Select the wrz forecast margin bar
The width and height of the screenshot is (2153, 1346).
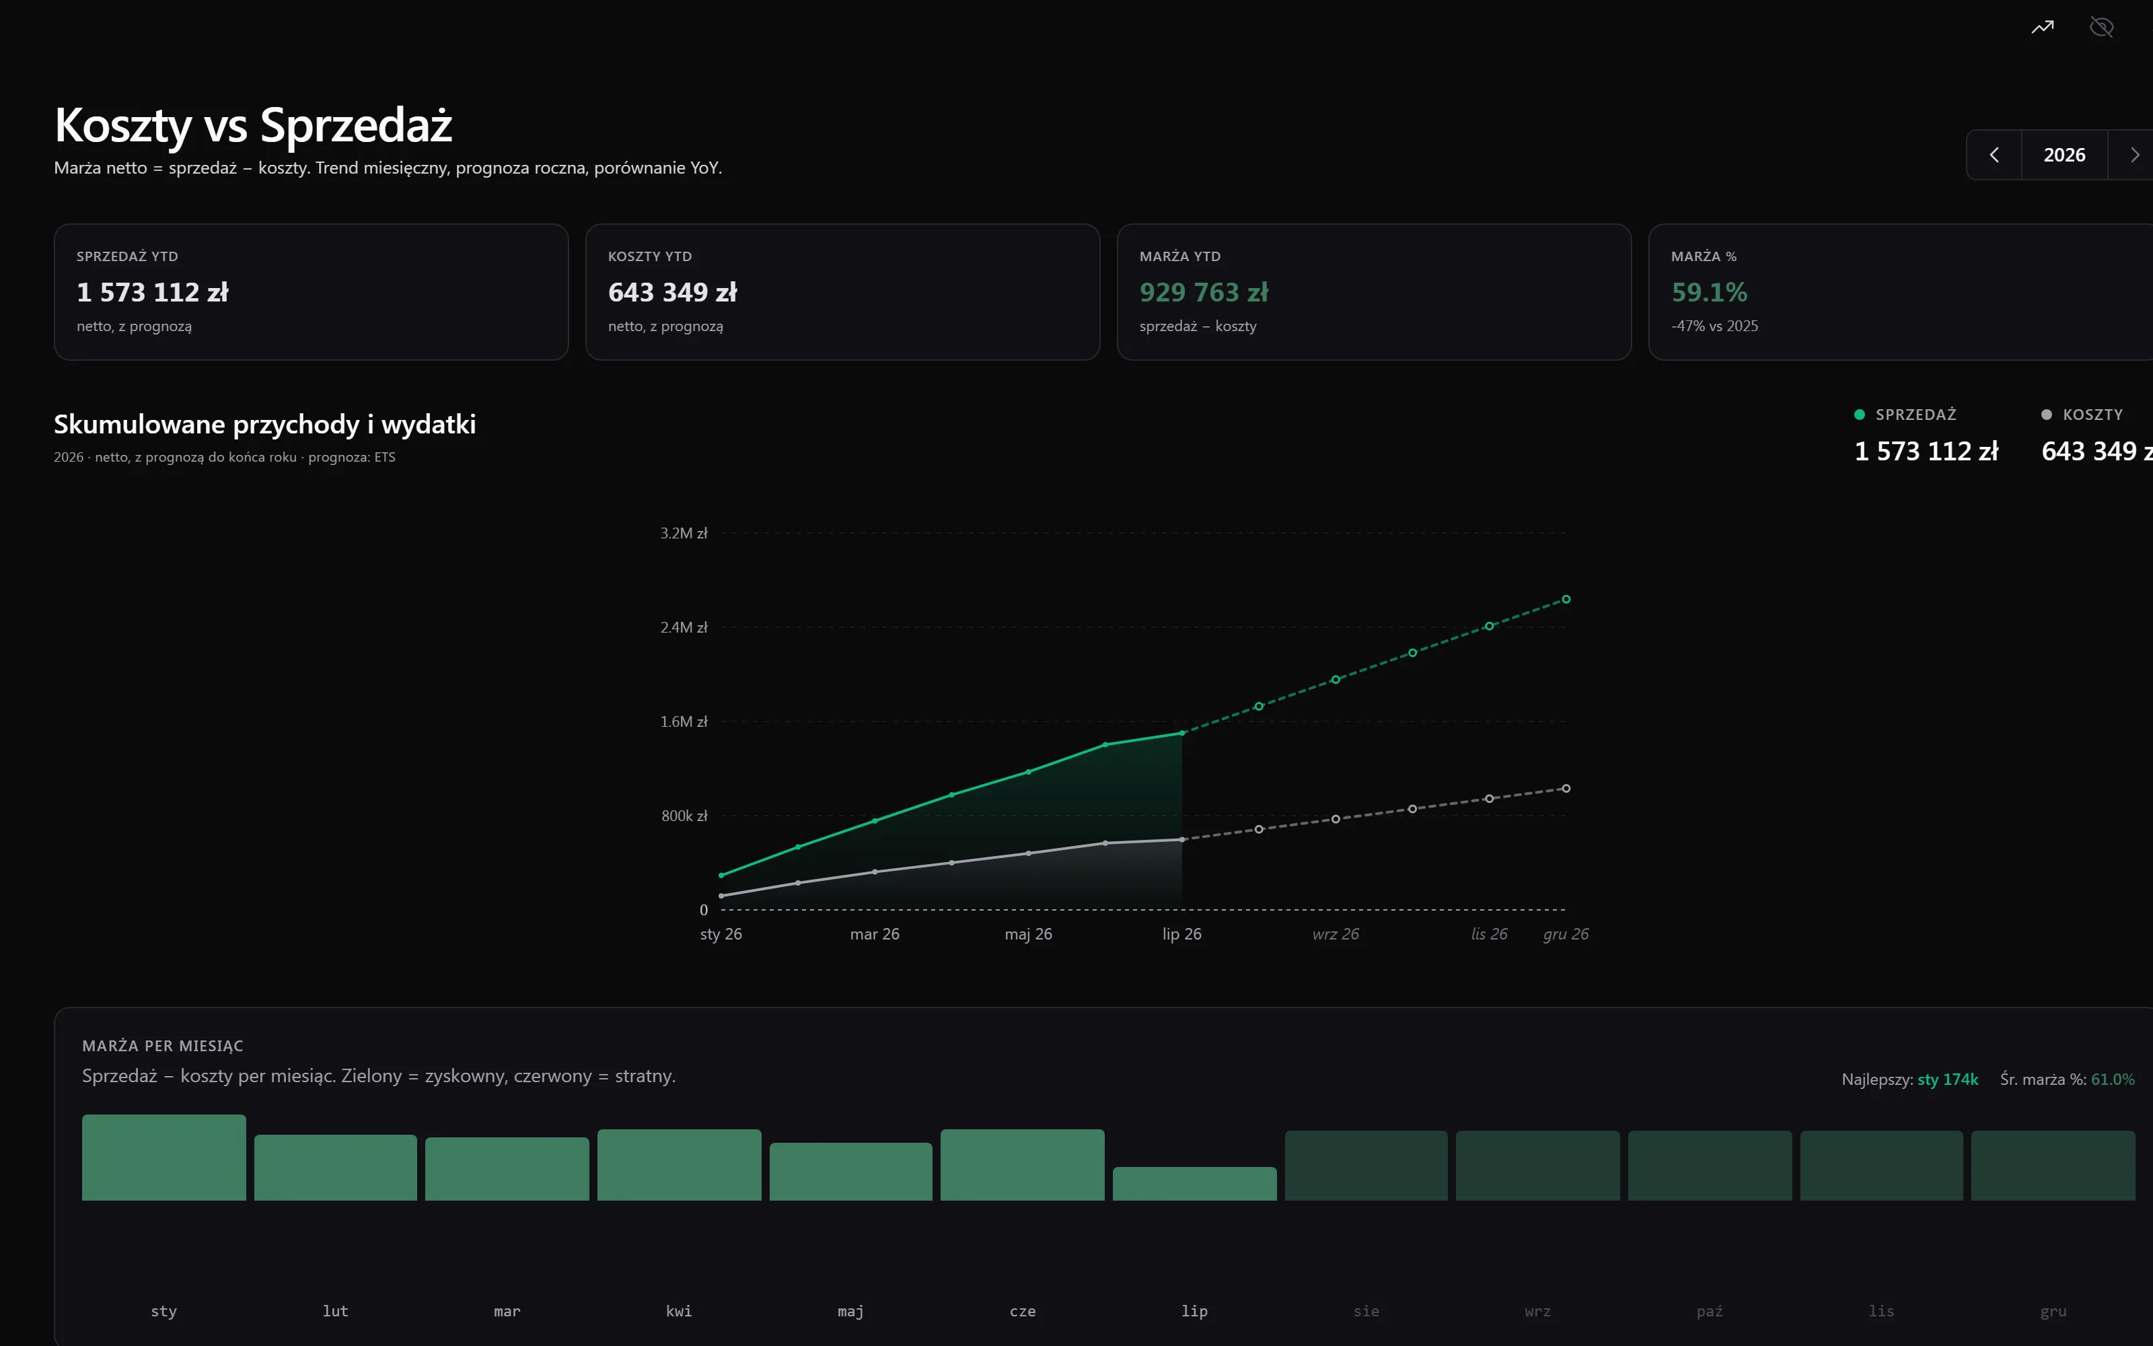tap(1537, 1166)
